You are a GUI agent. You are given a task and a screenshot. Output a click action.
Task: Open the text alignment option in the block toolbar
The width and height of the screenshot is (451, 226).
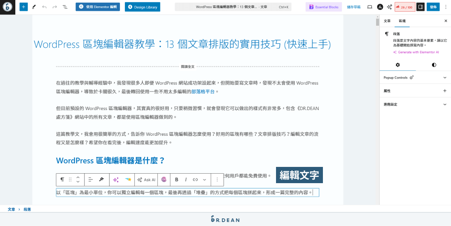(x=91, y=180)
